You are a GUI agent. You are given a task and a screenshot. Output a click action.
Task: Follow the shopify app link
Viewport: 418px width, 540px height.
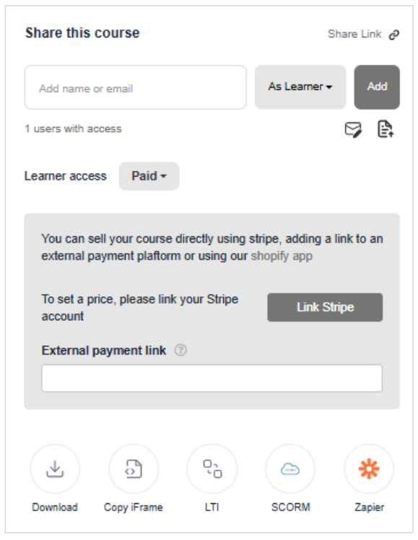point(282,256)
